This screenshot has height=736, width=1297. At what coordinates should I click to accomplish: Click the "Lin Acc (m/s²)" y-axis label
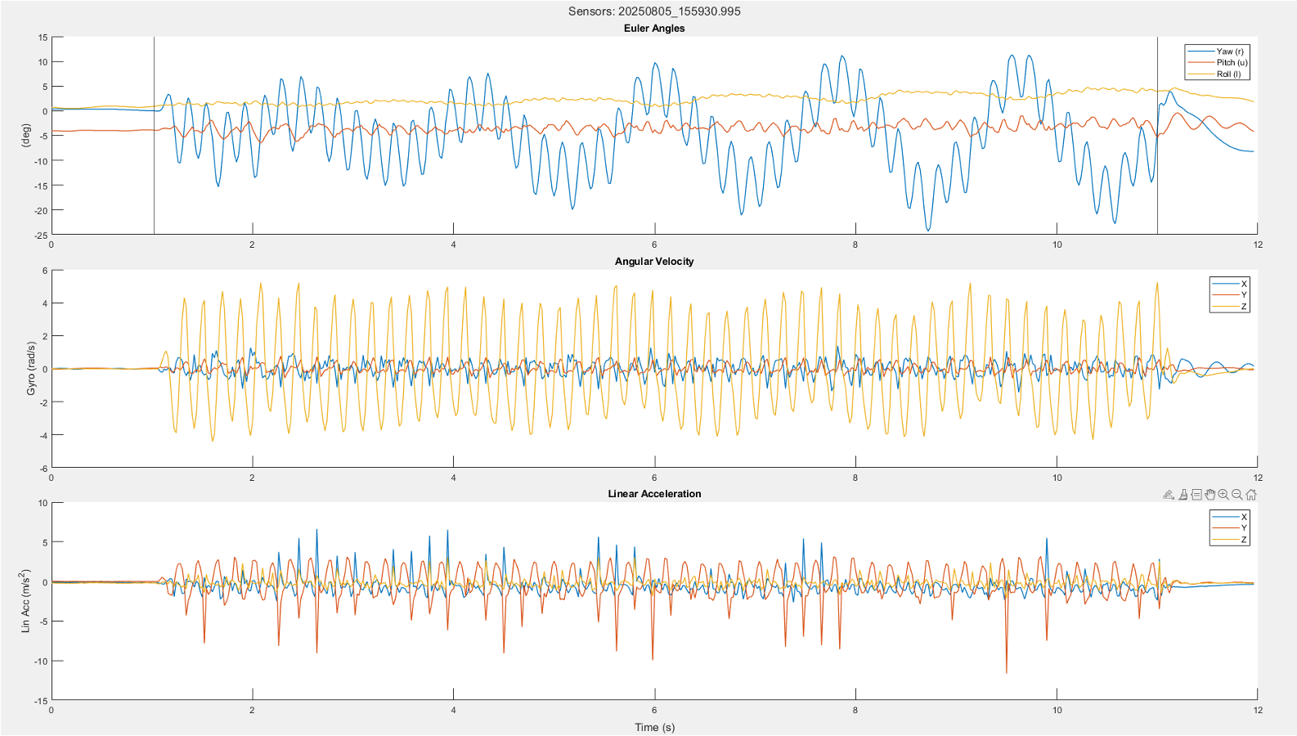25,601
